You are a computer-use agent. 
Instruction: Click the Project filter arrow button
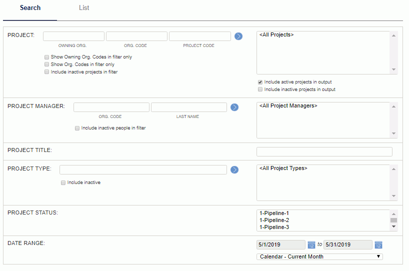click(x=238, y=36)
